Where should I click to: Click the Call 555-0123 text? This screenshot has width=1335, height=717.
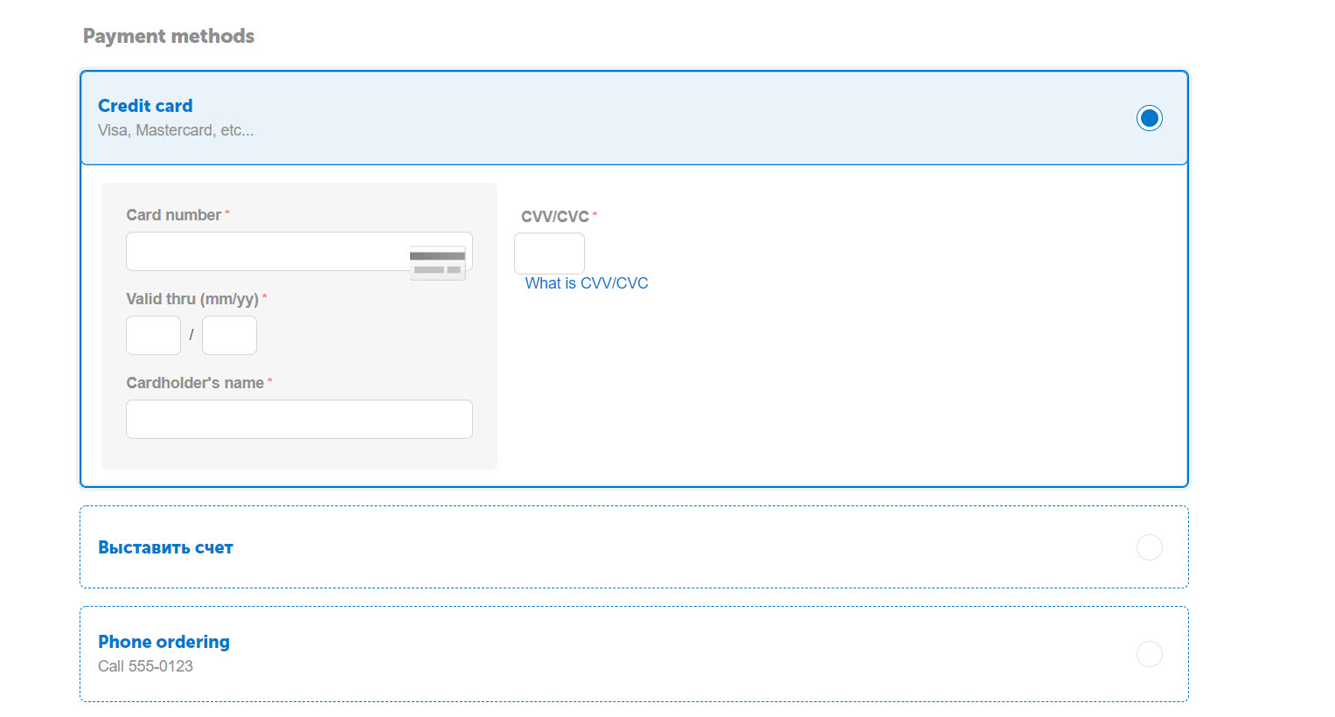pyautogui.click(x=145, y=666)
